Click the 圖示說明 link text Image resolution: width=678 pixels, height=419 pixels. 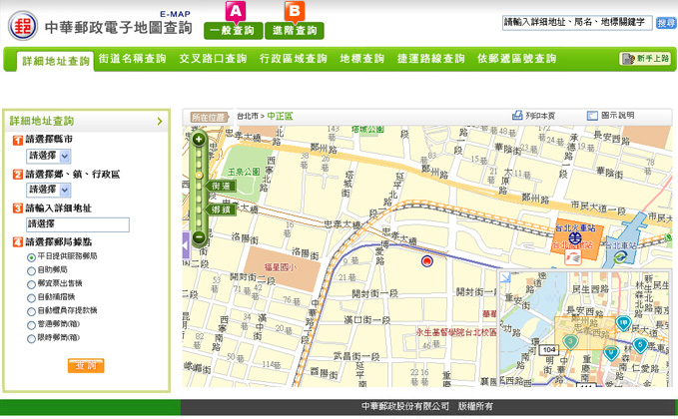[x=617, y=116]
